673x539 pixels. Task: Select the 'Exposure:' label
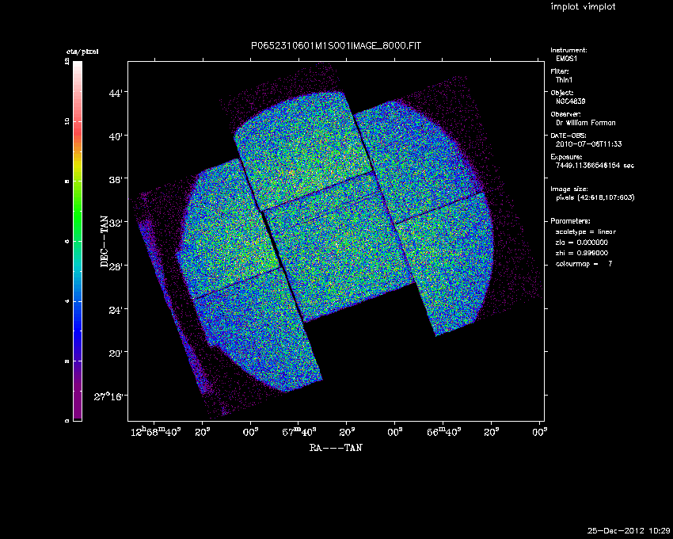tap(566, 157)
